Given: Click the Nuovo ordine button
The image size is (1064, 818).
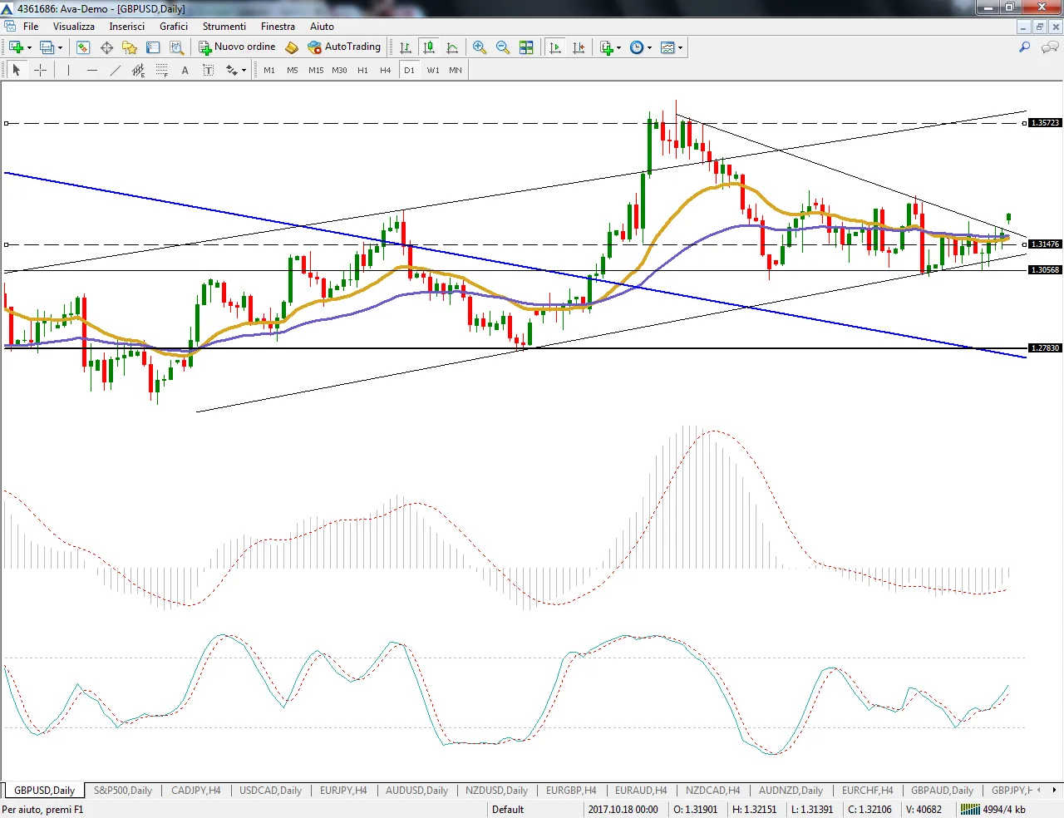Looking at the screenshot, I should click(237, 47).
